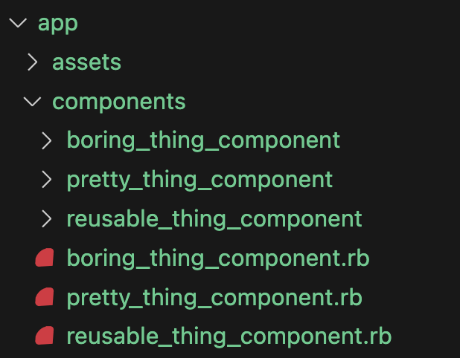This screenshot has width=460, height=358.
Task: Click the Ruby icon beside reusable_thing_component.rb
Action: 45,336
